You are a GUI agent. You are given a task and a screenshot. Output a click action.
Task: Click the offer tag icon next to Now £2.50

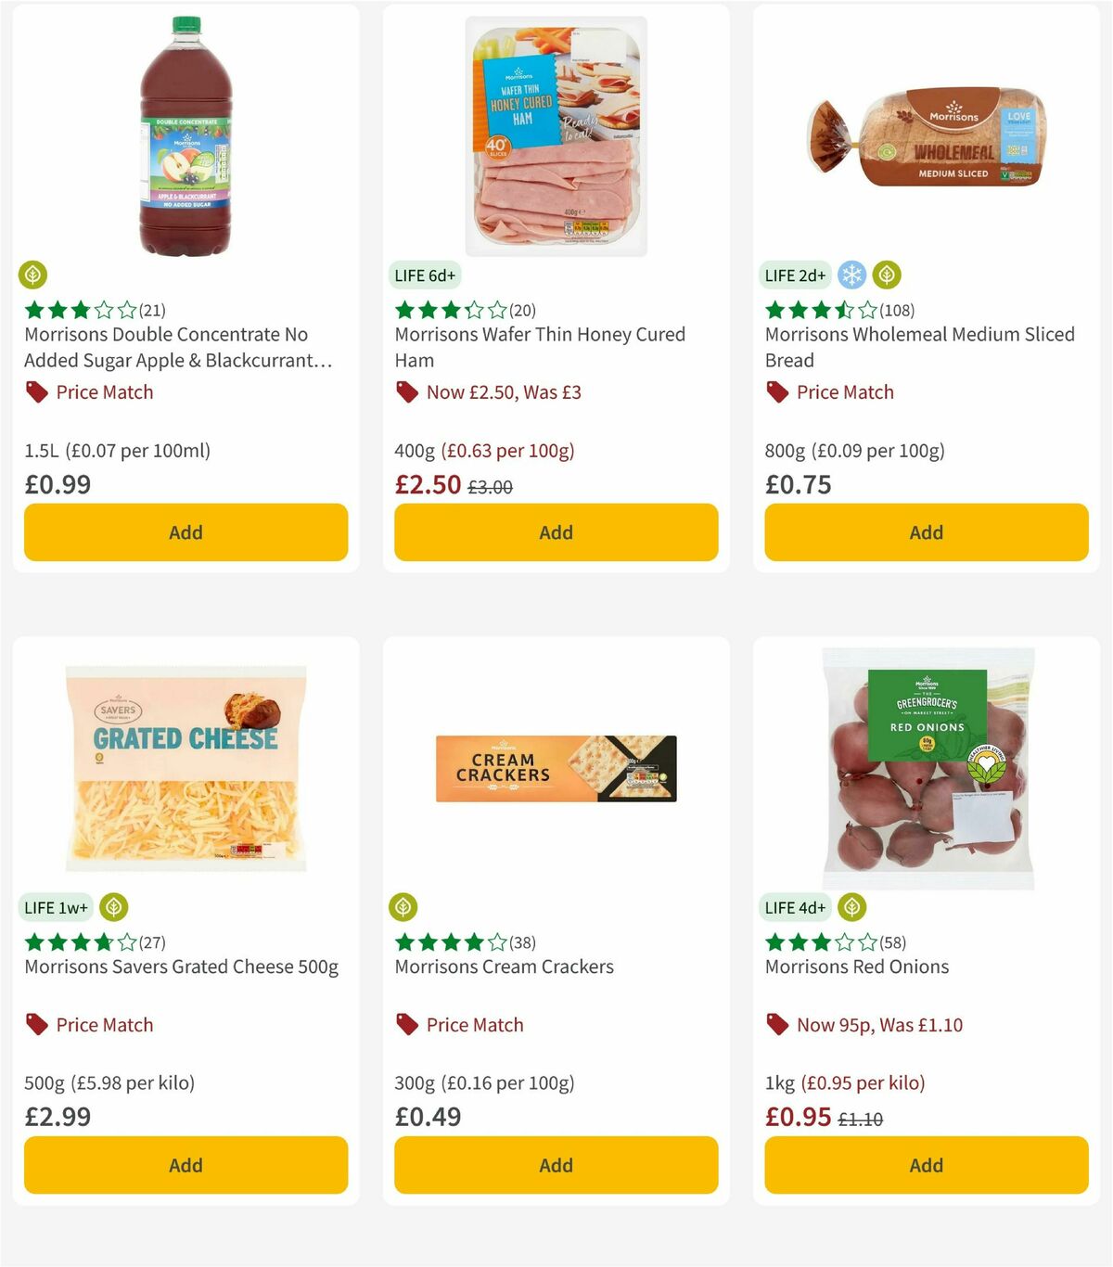(406, 392)
